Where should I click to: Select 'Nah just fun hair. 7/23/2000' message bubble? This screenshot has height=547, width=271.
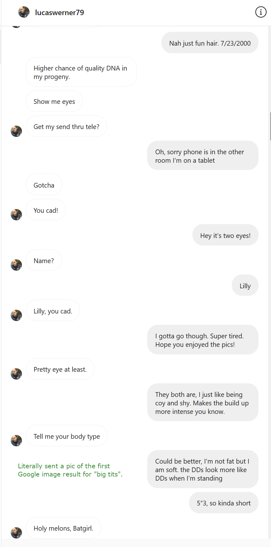(x=210, y=42)
